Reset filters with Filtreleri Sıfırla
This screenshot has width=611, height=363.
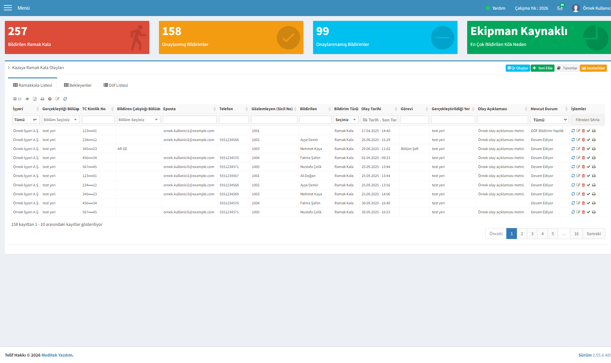coord(587,120)
